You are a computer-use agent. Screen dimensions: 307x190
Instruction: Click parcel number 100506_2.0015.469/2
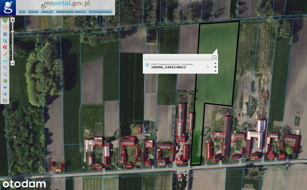click(x=169, y=67)
